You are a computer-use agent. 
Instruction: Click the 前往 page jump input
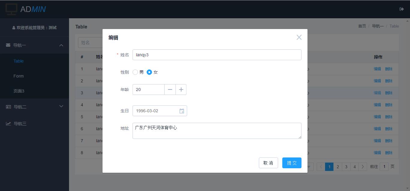[x=384, y=167]
